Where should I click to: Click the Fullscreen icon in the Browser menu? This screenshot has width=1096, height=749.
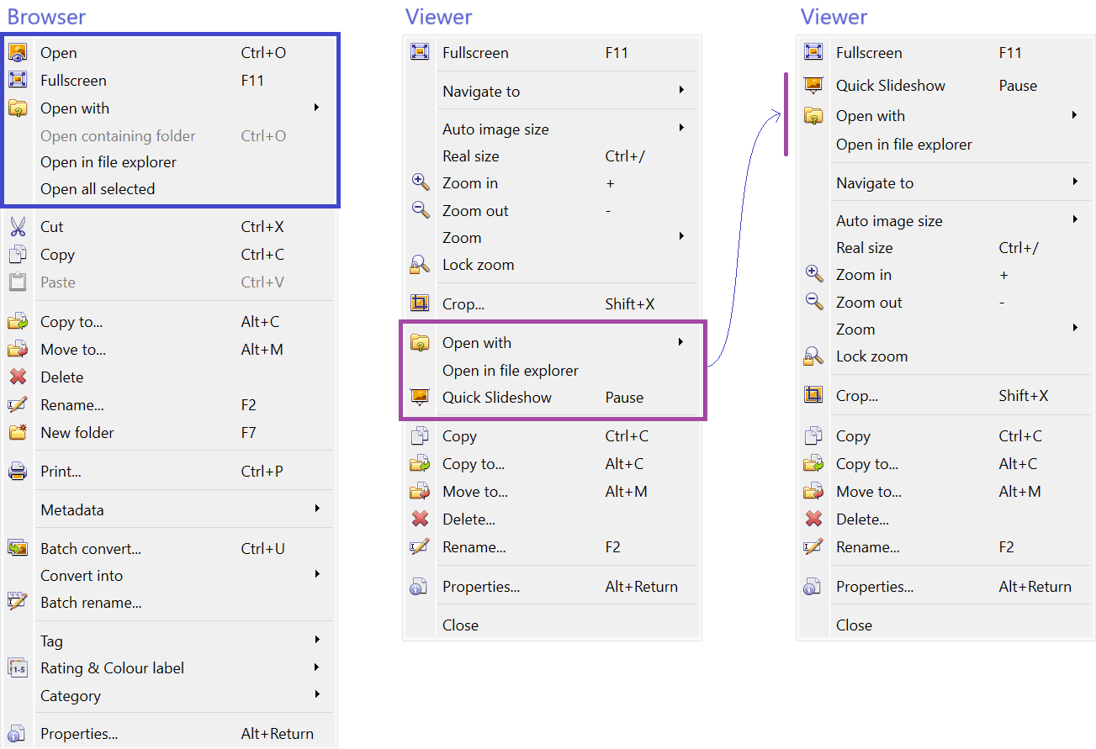(x=18, y=81)
